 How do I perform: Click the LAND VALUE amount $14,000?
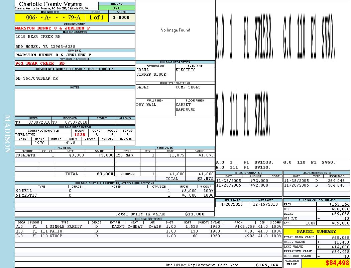[341, 247]
